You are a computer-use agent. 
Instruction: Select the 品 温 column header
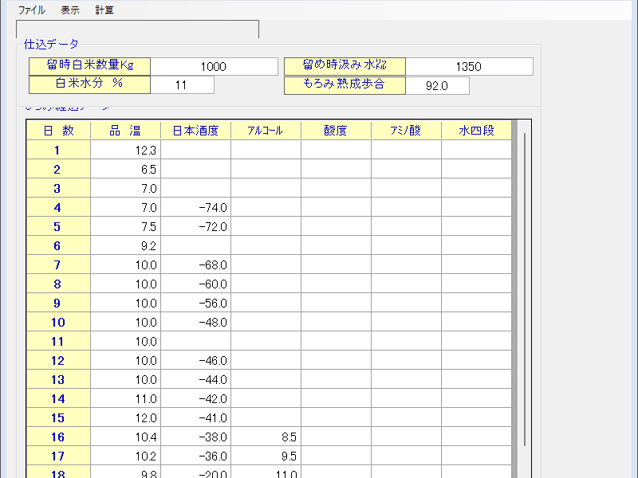[x=126, y=131]
